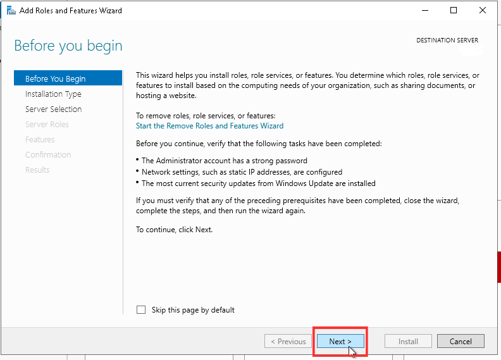Enable Skip this page by default checkbox
501x360 pixels.
point(141,310)
